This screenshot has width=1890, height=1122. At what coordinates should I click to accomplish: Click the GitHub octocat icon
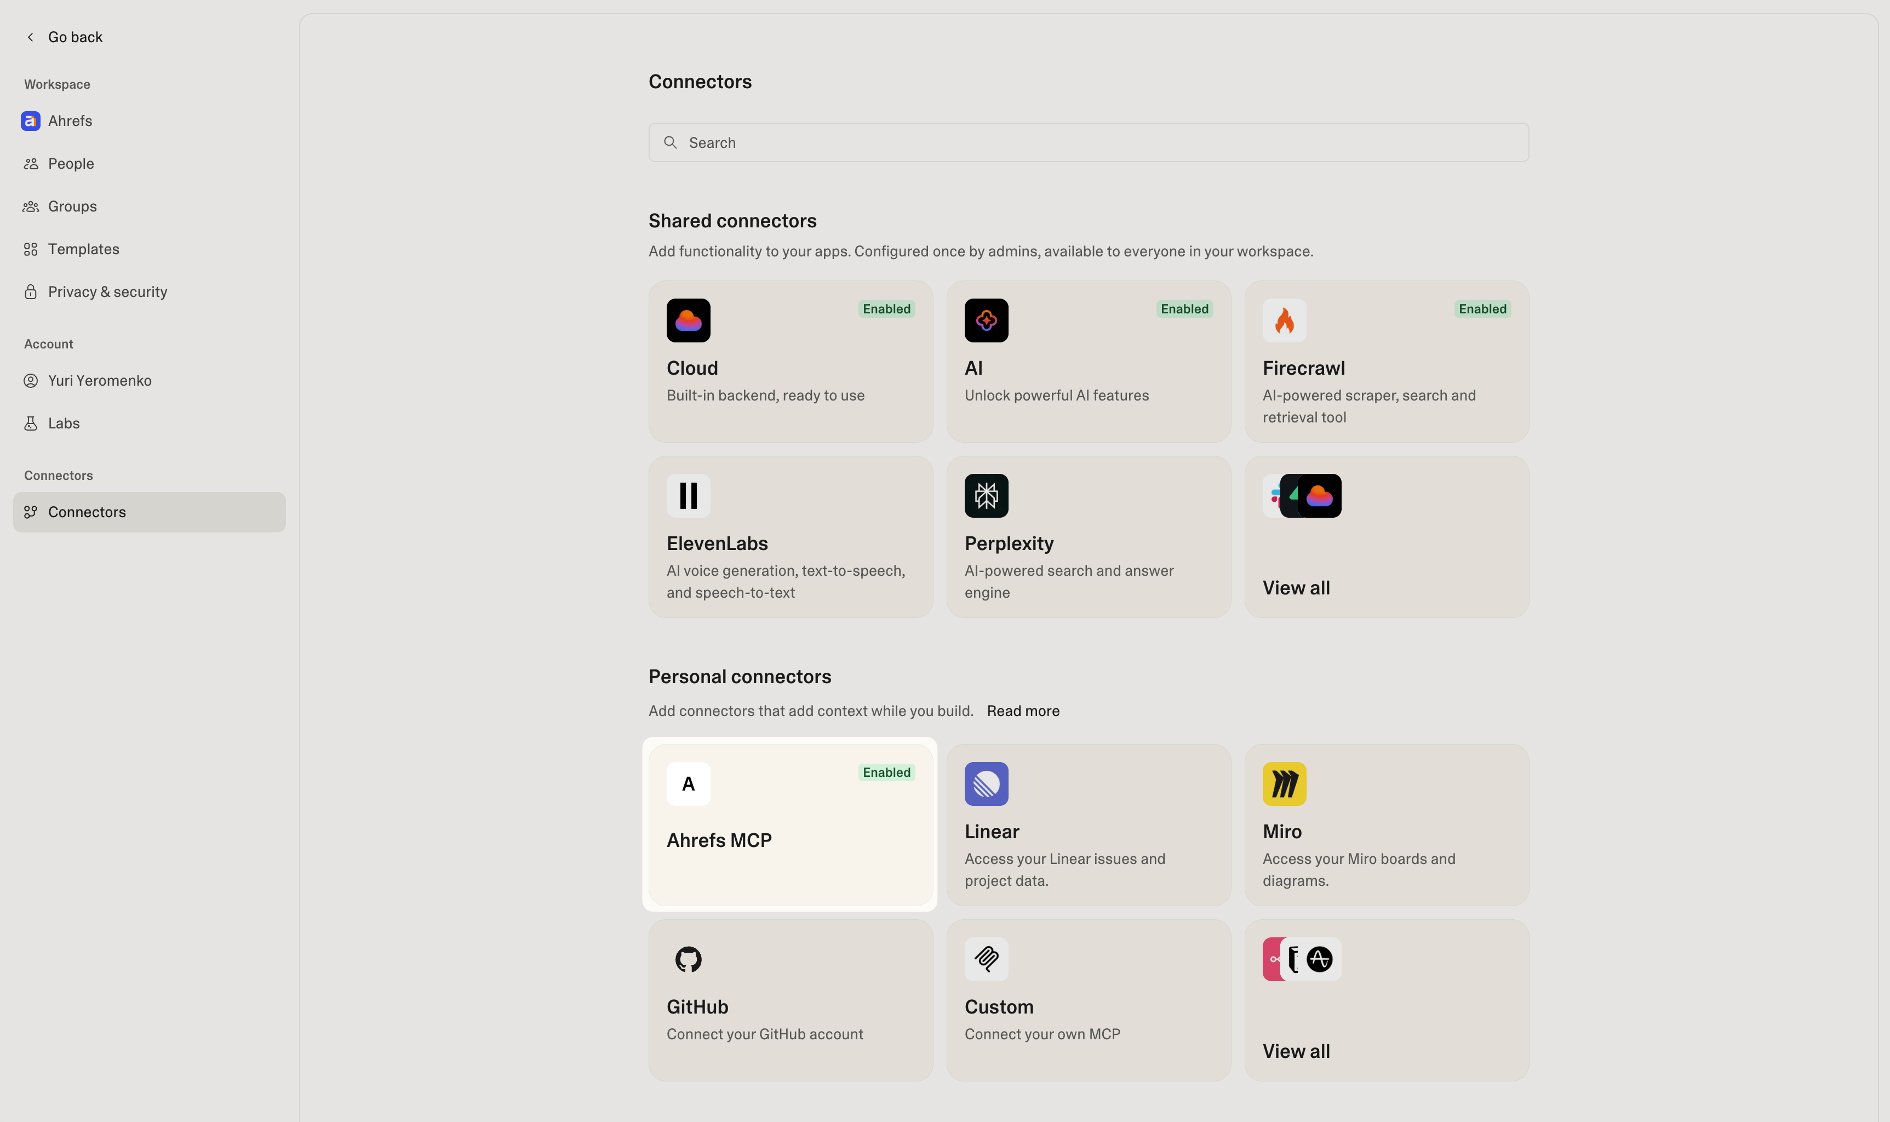[x=688, y=959]
